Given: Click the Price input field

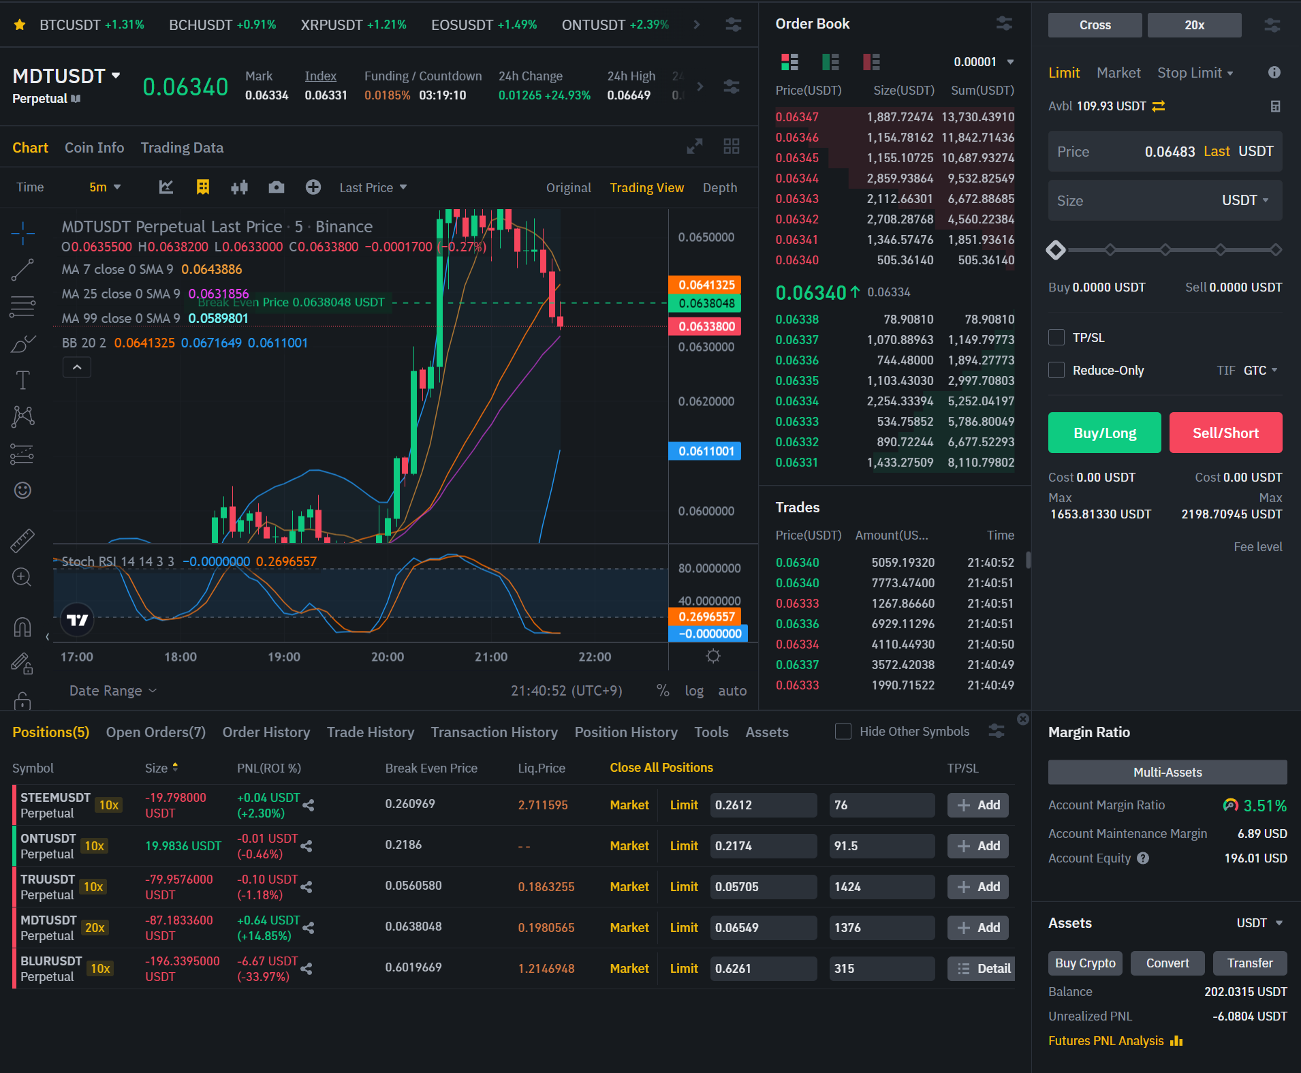Looking at the screenshot, I should point(1165,151).
